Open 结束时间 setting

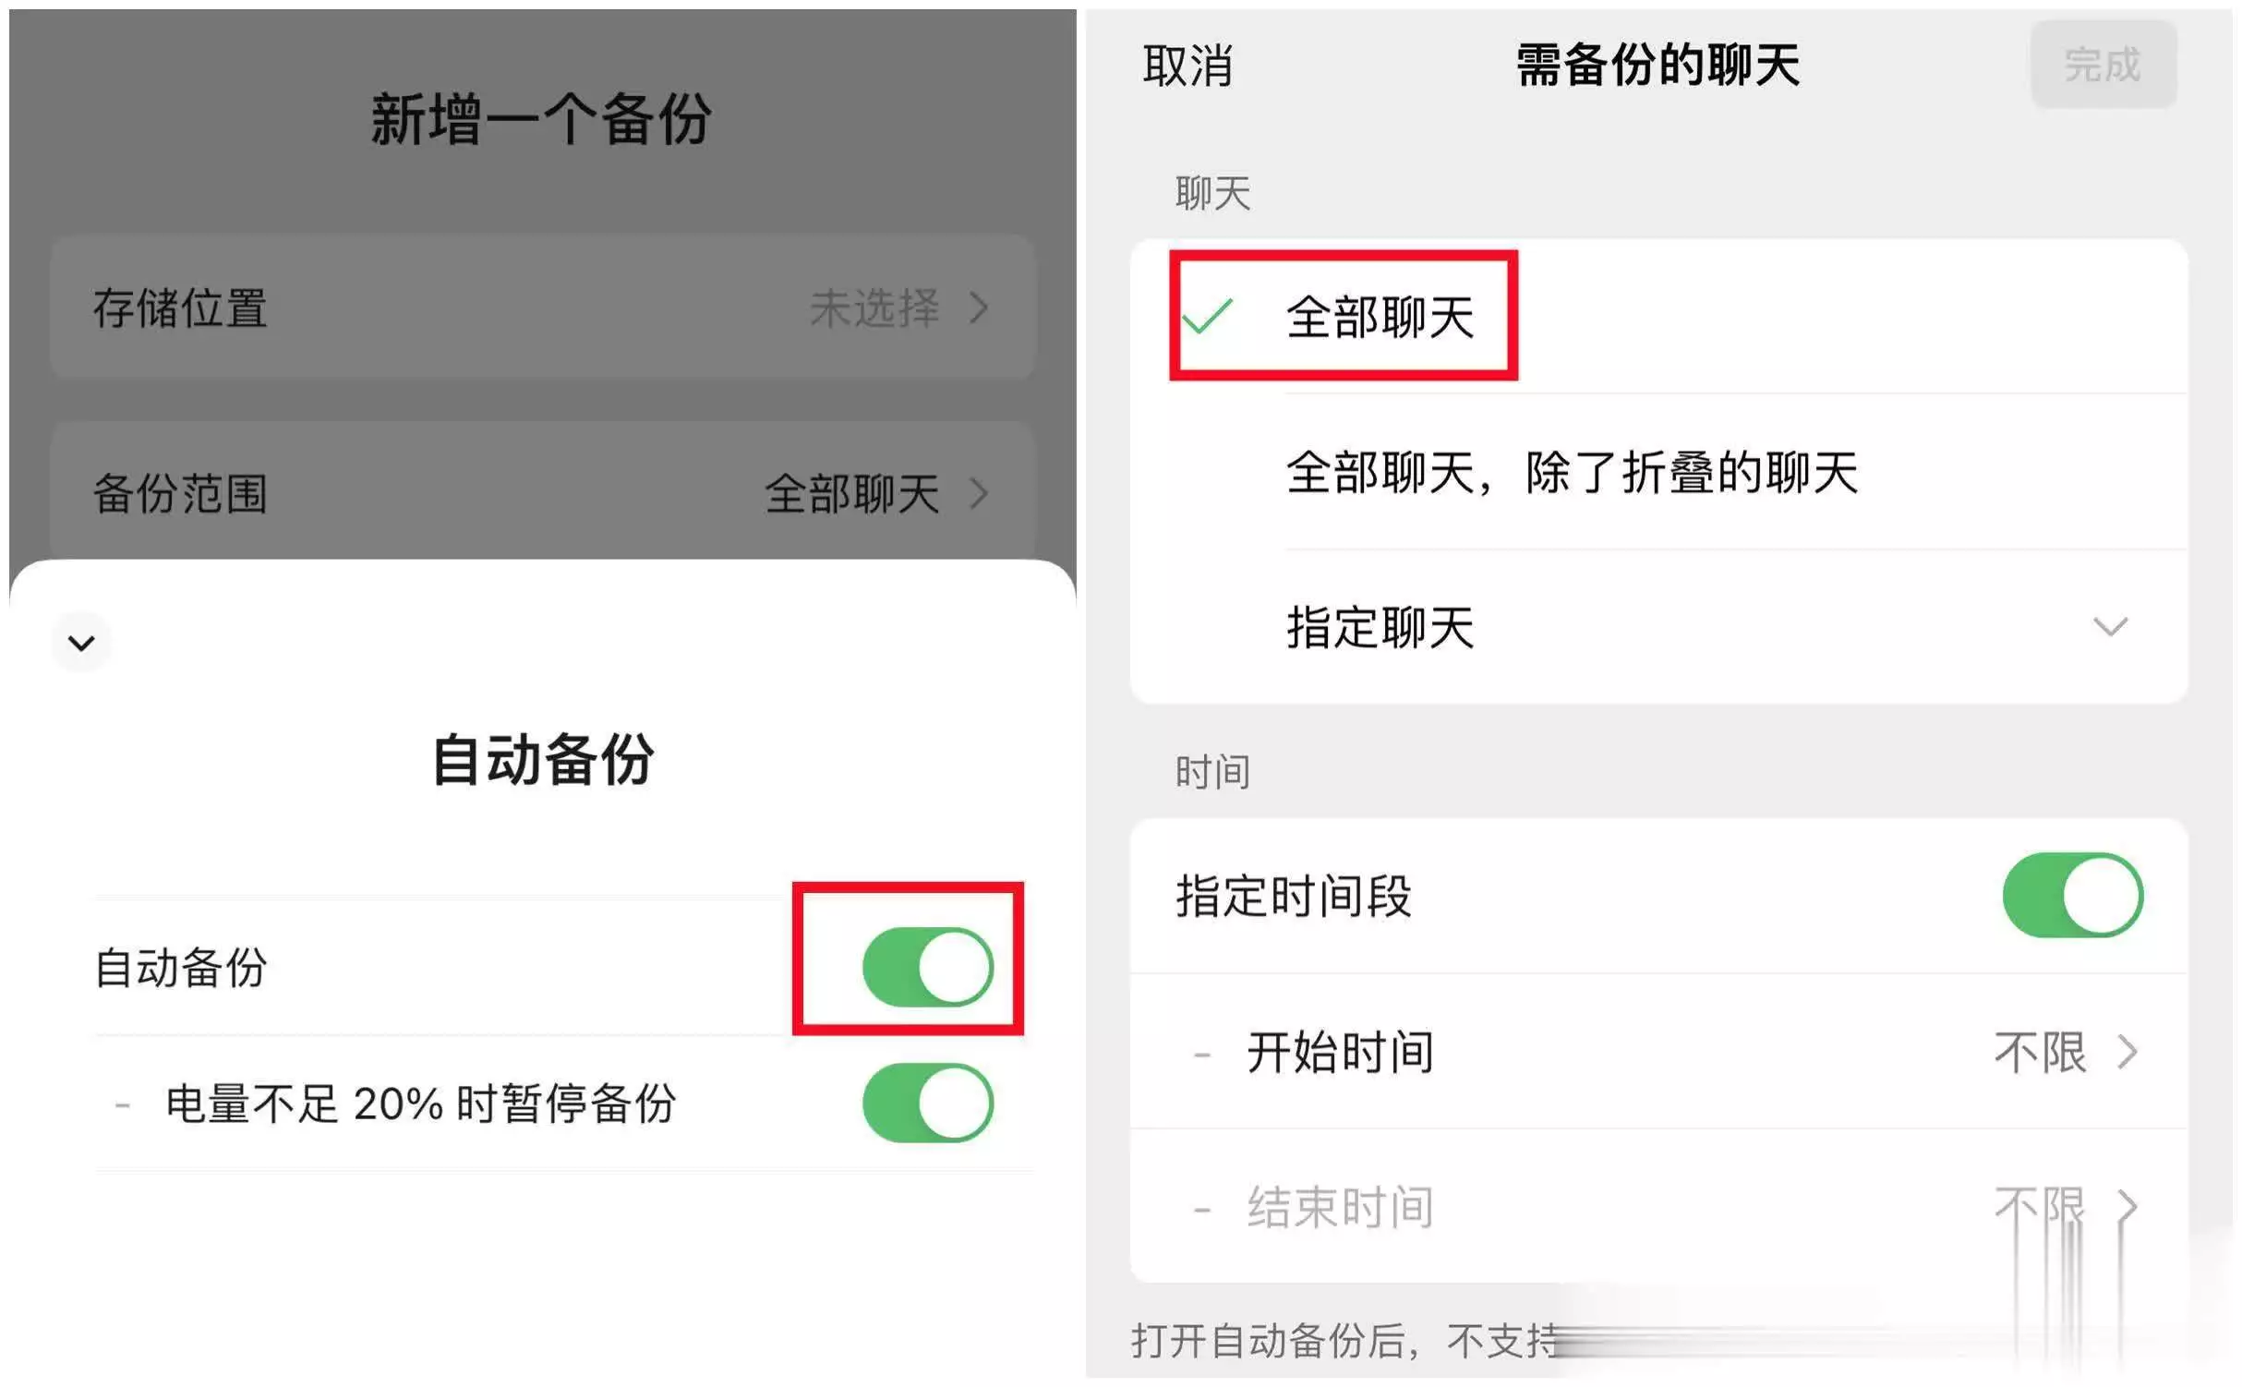(x=1658, y=1206)
